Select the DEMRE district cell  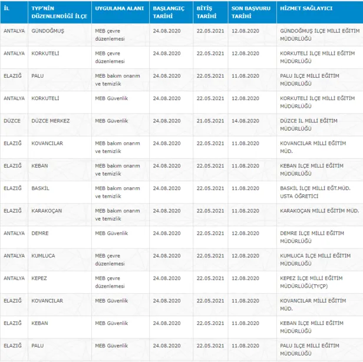coord(40,233)
